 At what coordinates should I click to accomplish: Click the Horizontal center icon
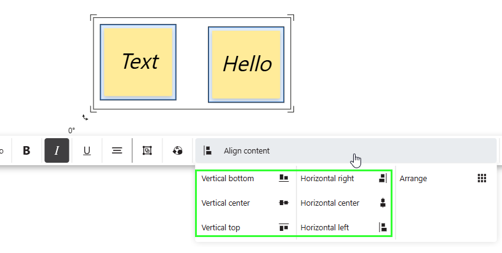(x=383, y=203)
